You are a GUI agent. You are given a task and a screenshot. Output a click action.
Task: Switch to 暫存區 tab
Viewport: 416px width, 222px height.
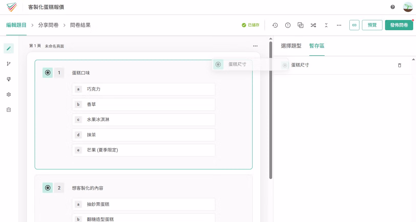click(x=317, y=46)
